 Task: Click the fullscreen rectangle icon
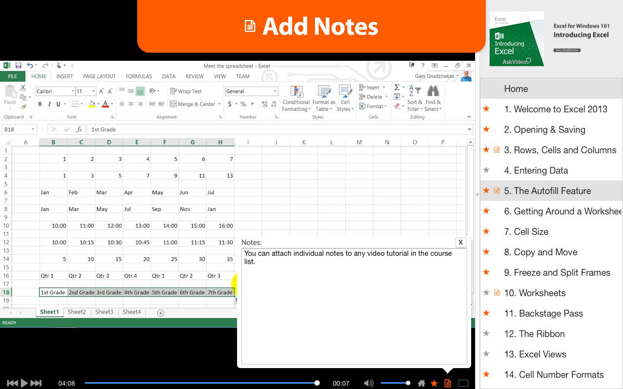(463, 383)
